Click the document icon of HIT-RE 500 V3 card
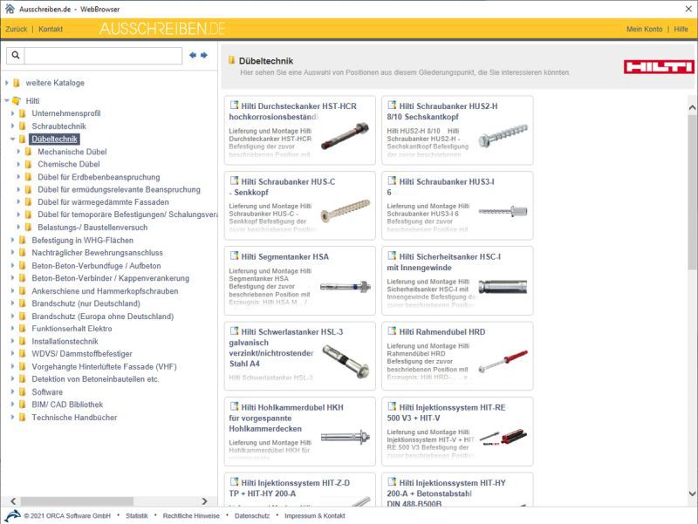 (x=392, y=406)
